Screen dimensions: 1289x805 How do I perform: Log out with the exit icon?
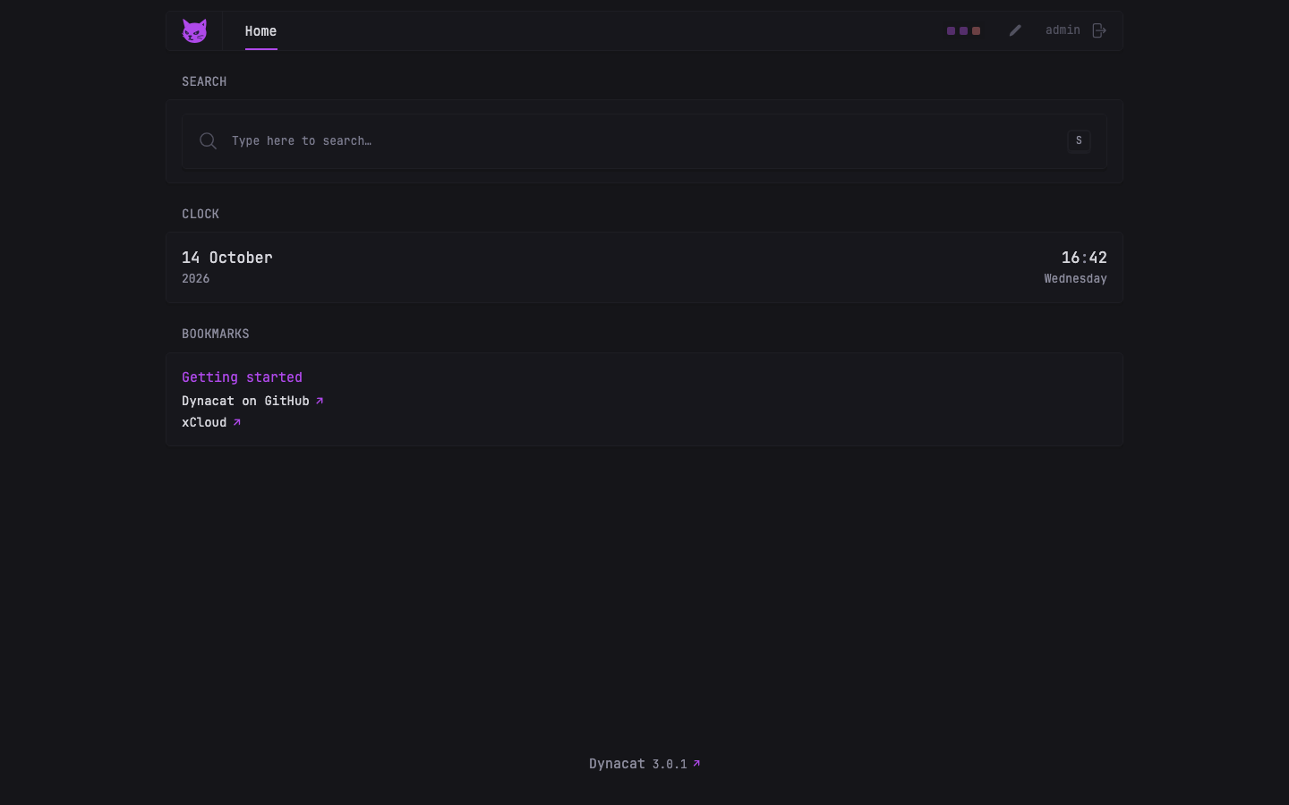(x=1099, y=30)
